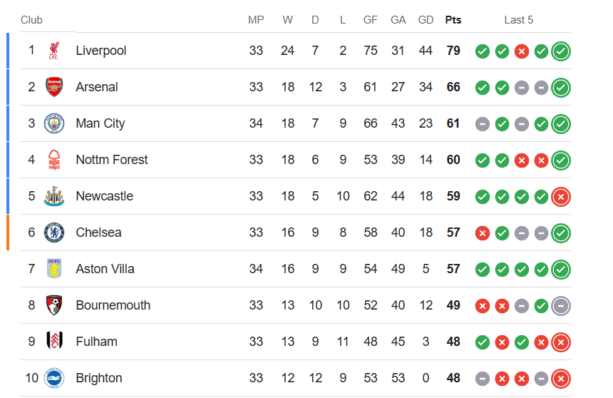Image resolution: width=613 pixels, height=398 pixels.
Task: Click the Pts column header
Action: pyautogui.click(x=453, y=20)
